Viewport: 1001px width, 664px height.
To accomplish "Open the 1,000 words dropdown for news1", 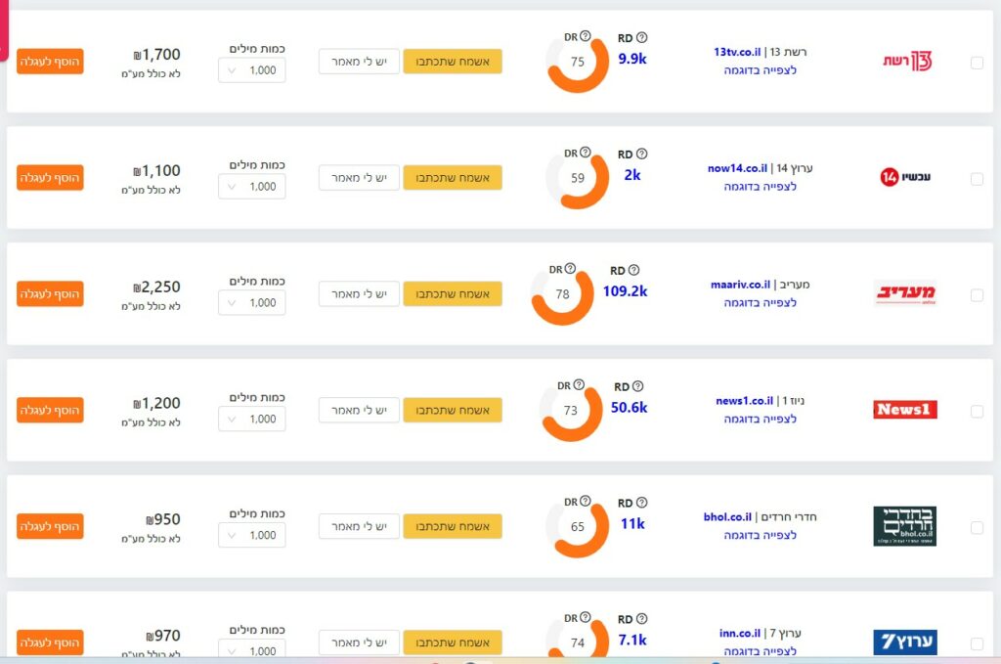I will [x=252, y=419].
